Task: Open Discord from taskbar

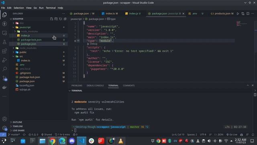Action: click(x=71, y=141)
